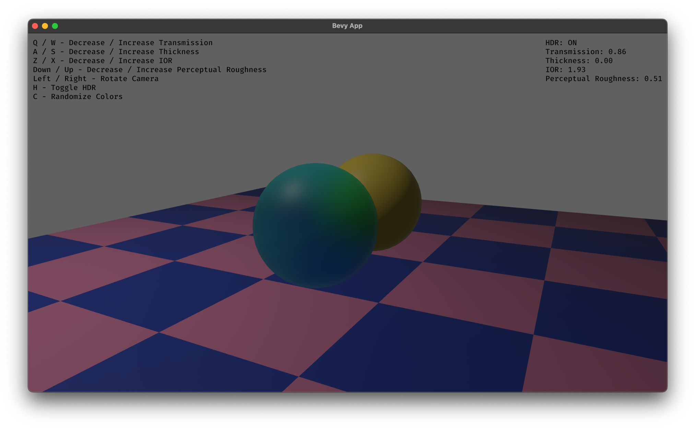Click the Randomize Colors help line
The height and width of the screenshot is (429, 695).
[x=78, y=97]
